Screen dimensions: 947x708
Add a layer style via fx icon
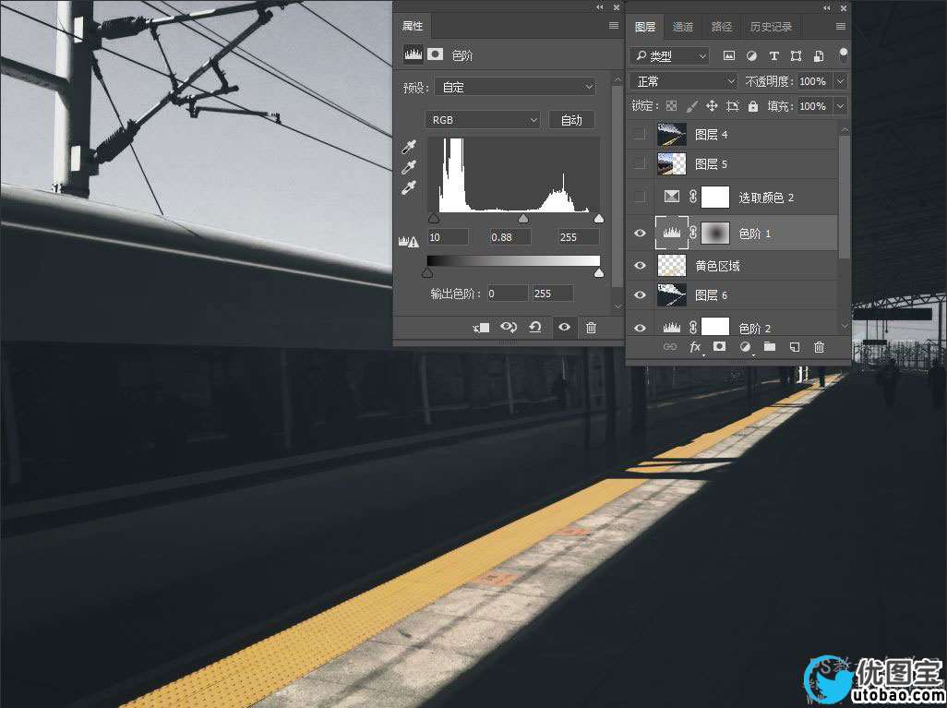point(695,347)
